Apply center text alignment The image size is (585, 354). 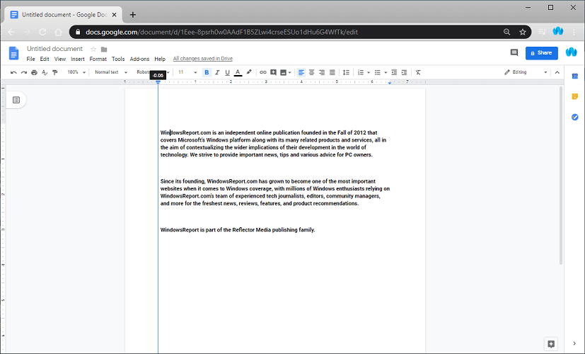point(311,72)
